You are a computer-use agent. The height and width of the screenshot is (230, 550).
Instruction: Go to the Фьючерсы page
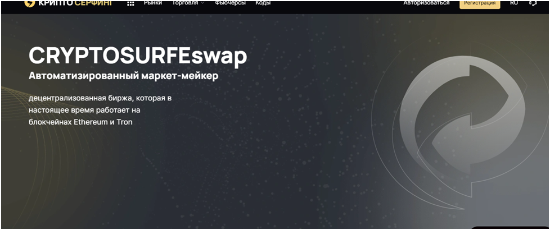click(230, 3)
